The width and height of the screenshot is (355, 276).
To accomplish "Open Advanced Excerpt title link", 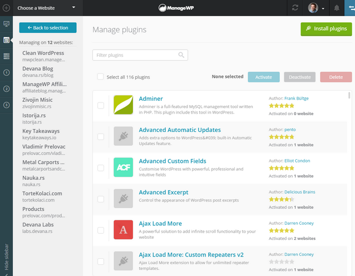I will 164,193.
